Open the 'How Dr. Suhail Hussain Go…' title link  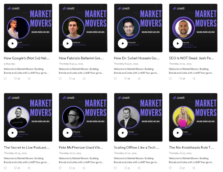coord(137,58)
